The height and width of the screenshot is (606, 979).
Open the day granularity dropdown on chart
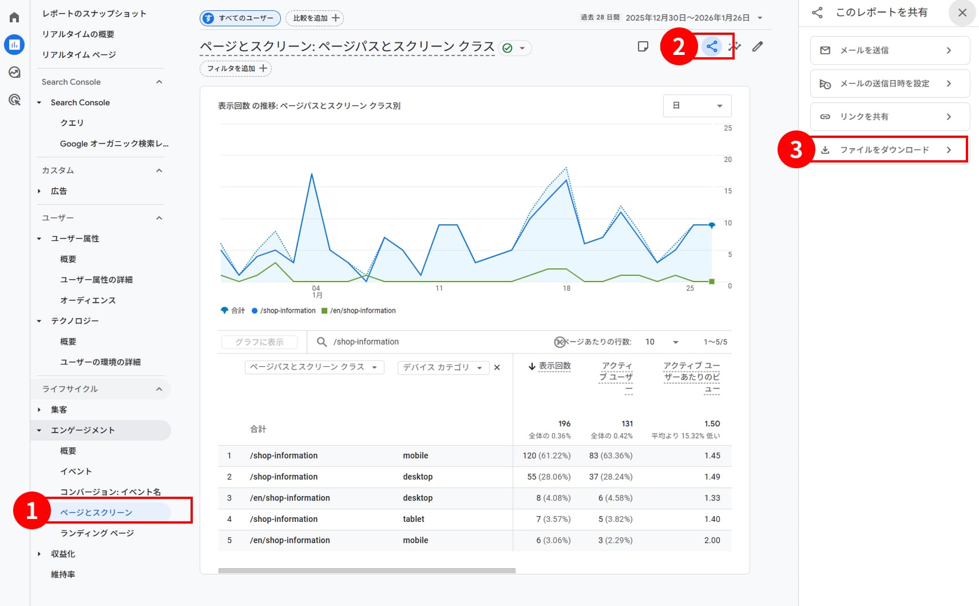(697, 106)
